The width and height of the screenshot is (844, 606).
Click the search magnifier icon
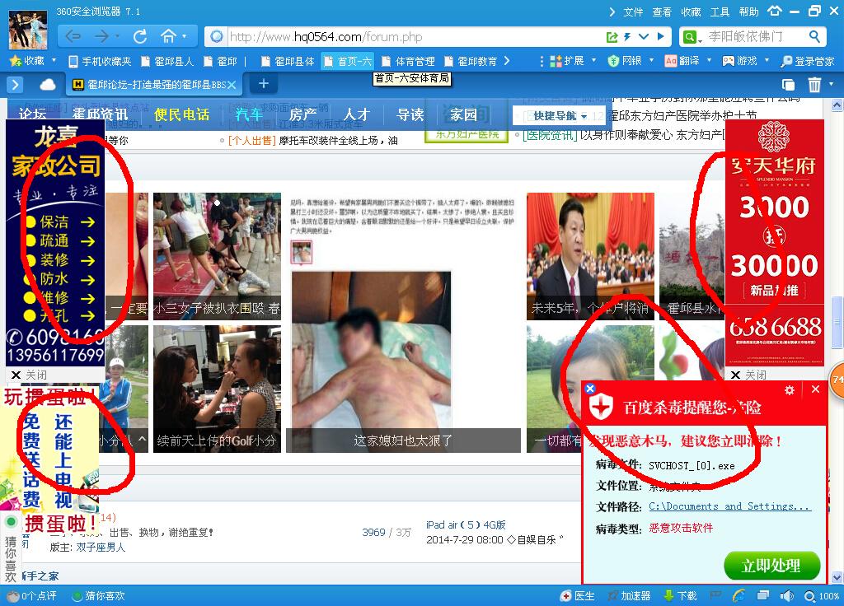814,36
